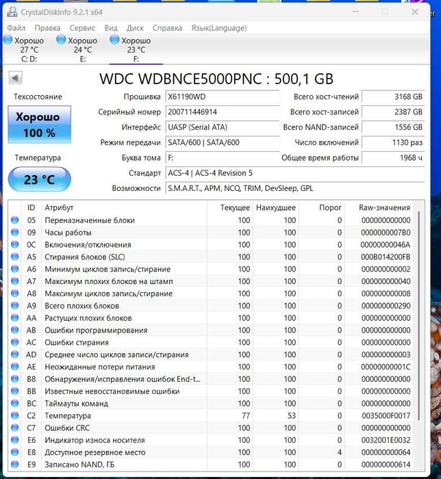Open the Диск menu
This screenshot has height=479, width=441.
pos(135,28)
